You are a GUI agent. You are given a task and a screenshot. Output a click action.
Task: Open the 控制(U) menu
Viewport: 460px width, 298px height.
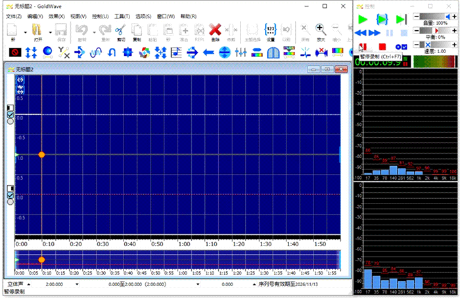[100, 16]
